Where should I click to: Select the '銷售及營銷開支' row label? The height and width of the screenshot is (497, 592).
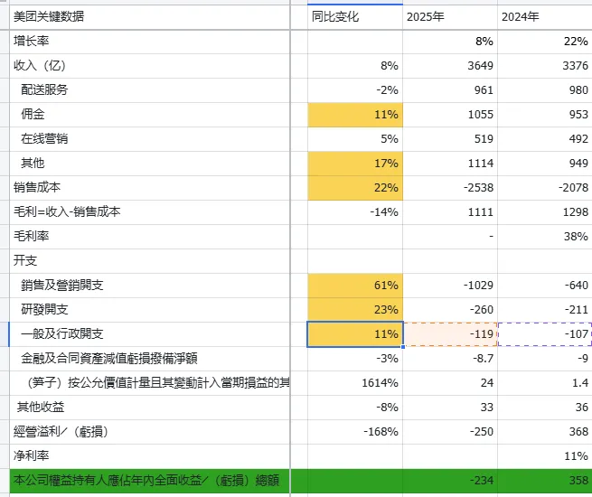pyautogui.click(x=149, y=286)
